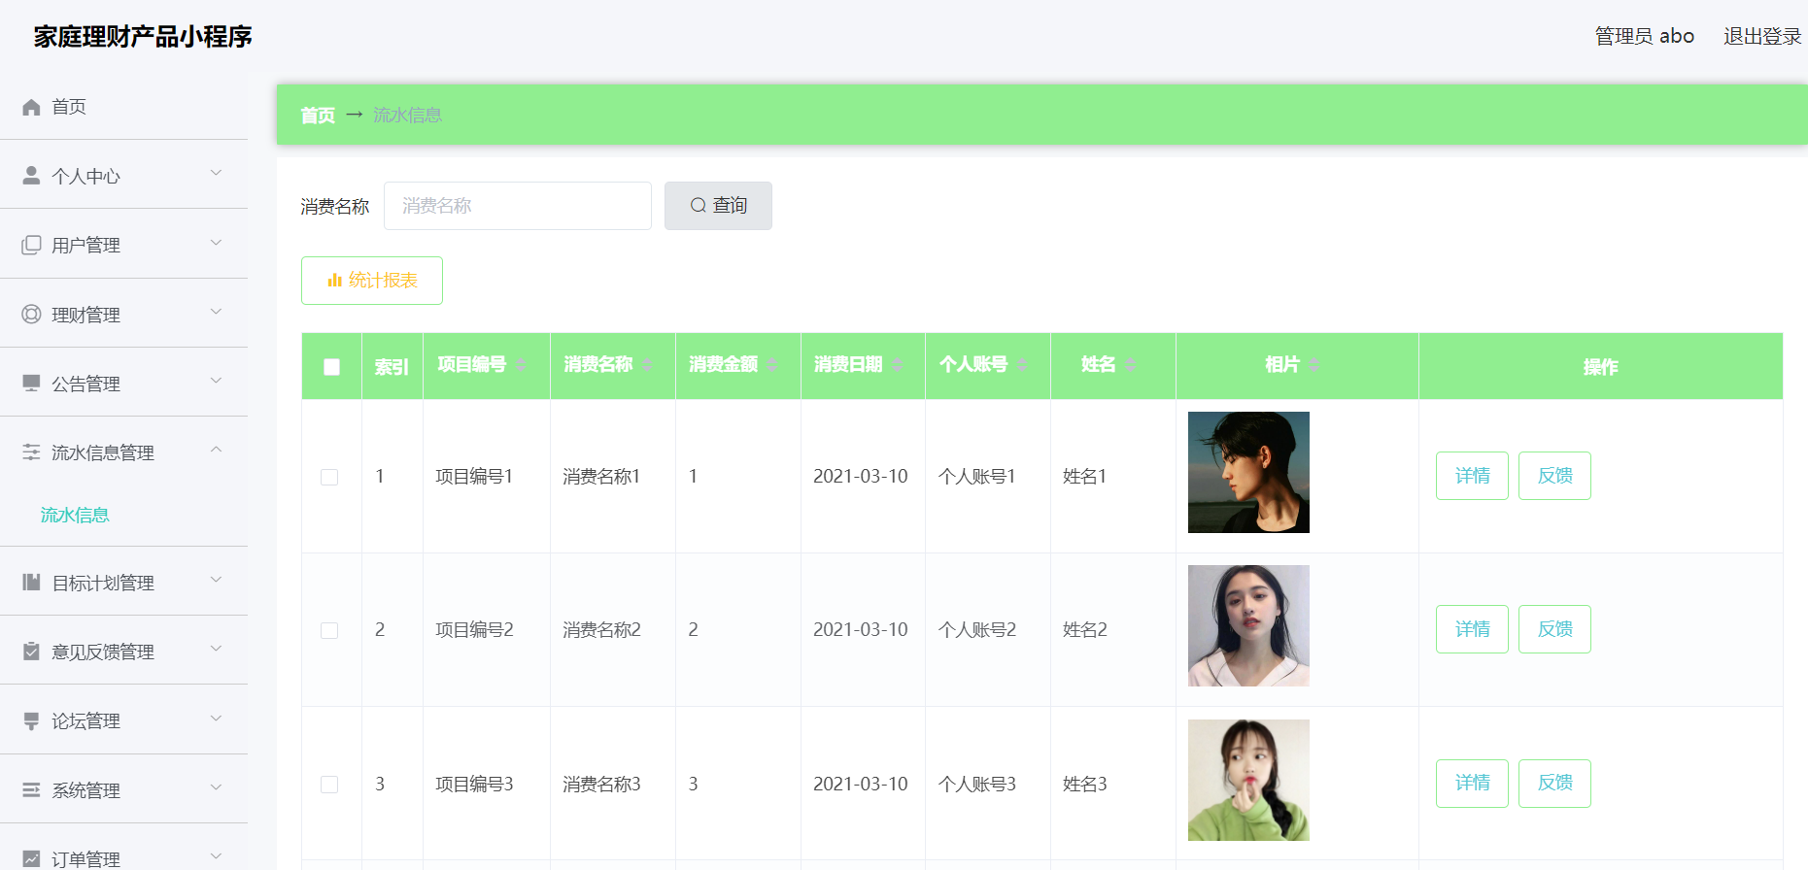This screenshot has width=1808, height=870.
Task: Expand the 目标计划管理 menu chevron
Action: (216, 580)
